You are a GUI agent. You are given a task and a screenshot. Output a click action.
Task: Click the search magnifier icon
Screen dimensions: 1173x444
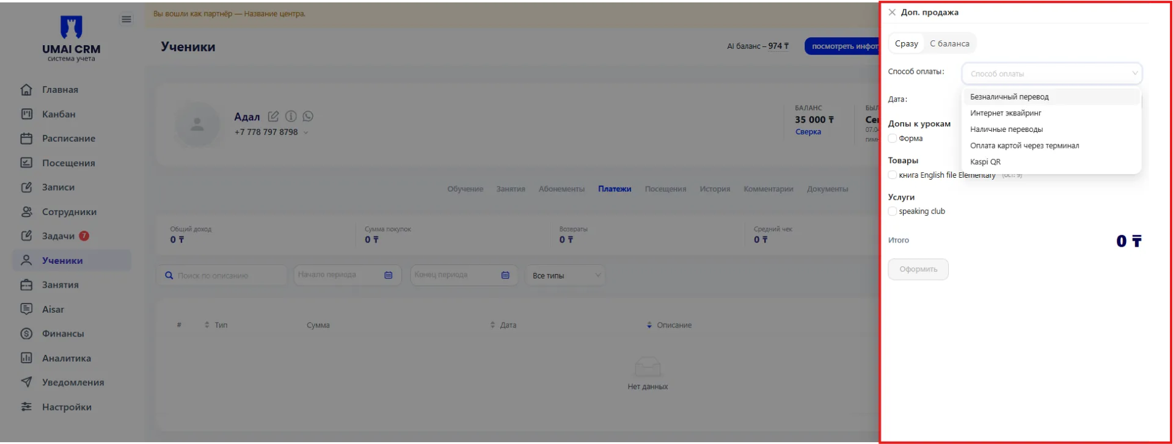click(169, 275)
